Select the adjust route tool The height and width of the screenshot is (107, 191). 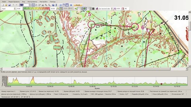click(x=36, y=5)
